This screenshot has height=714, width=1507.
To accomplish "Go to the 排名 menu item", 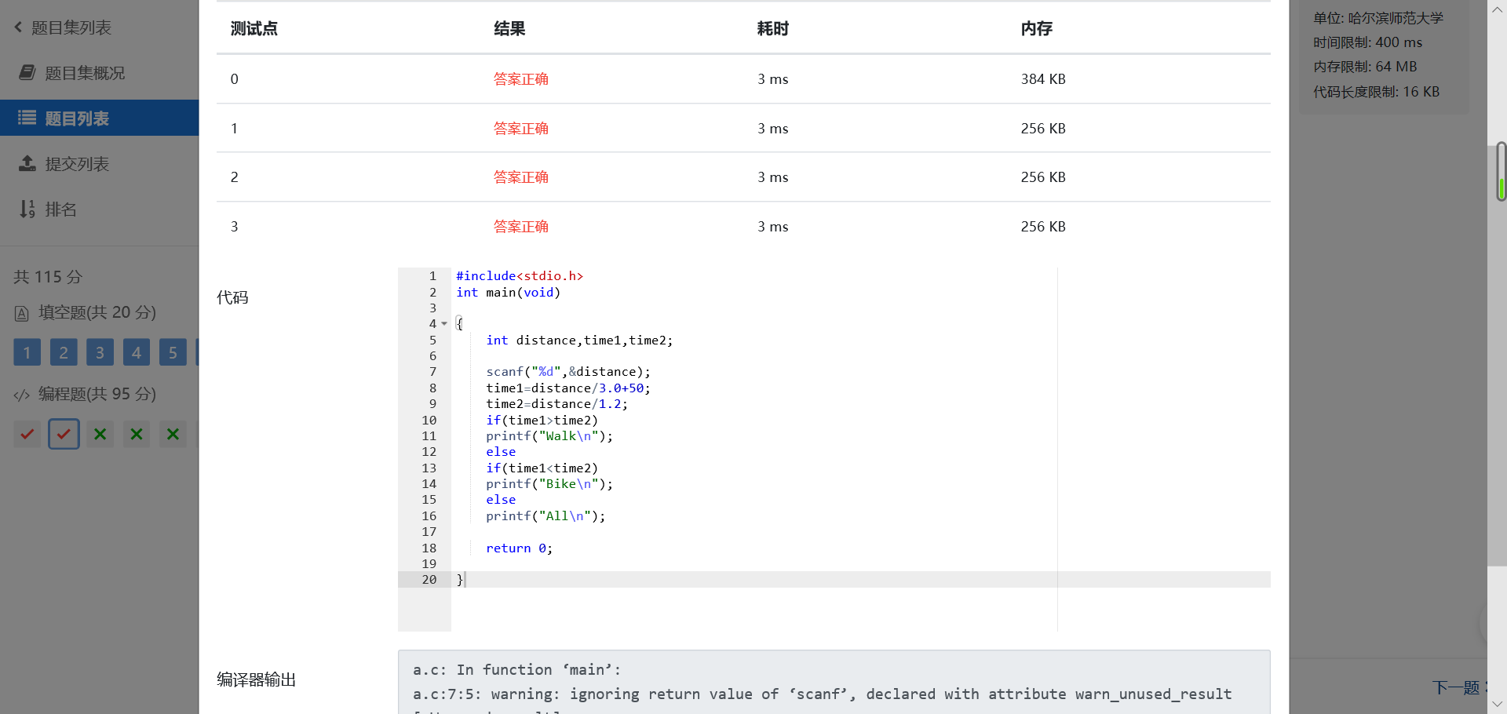I will point(61,209).
